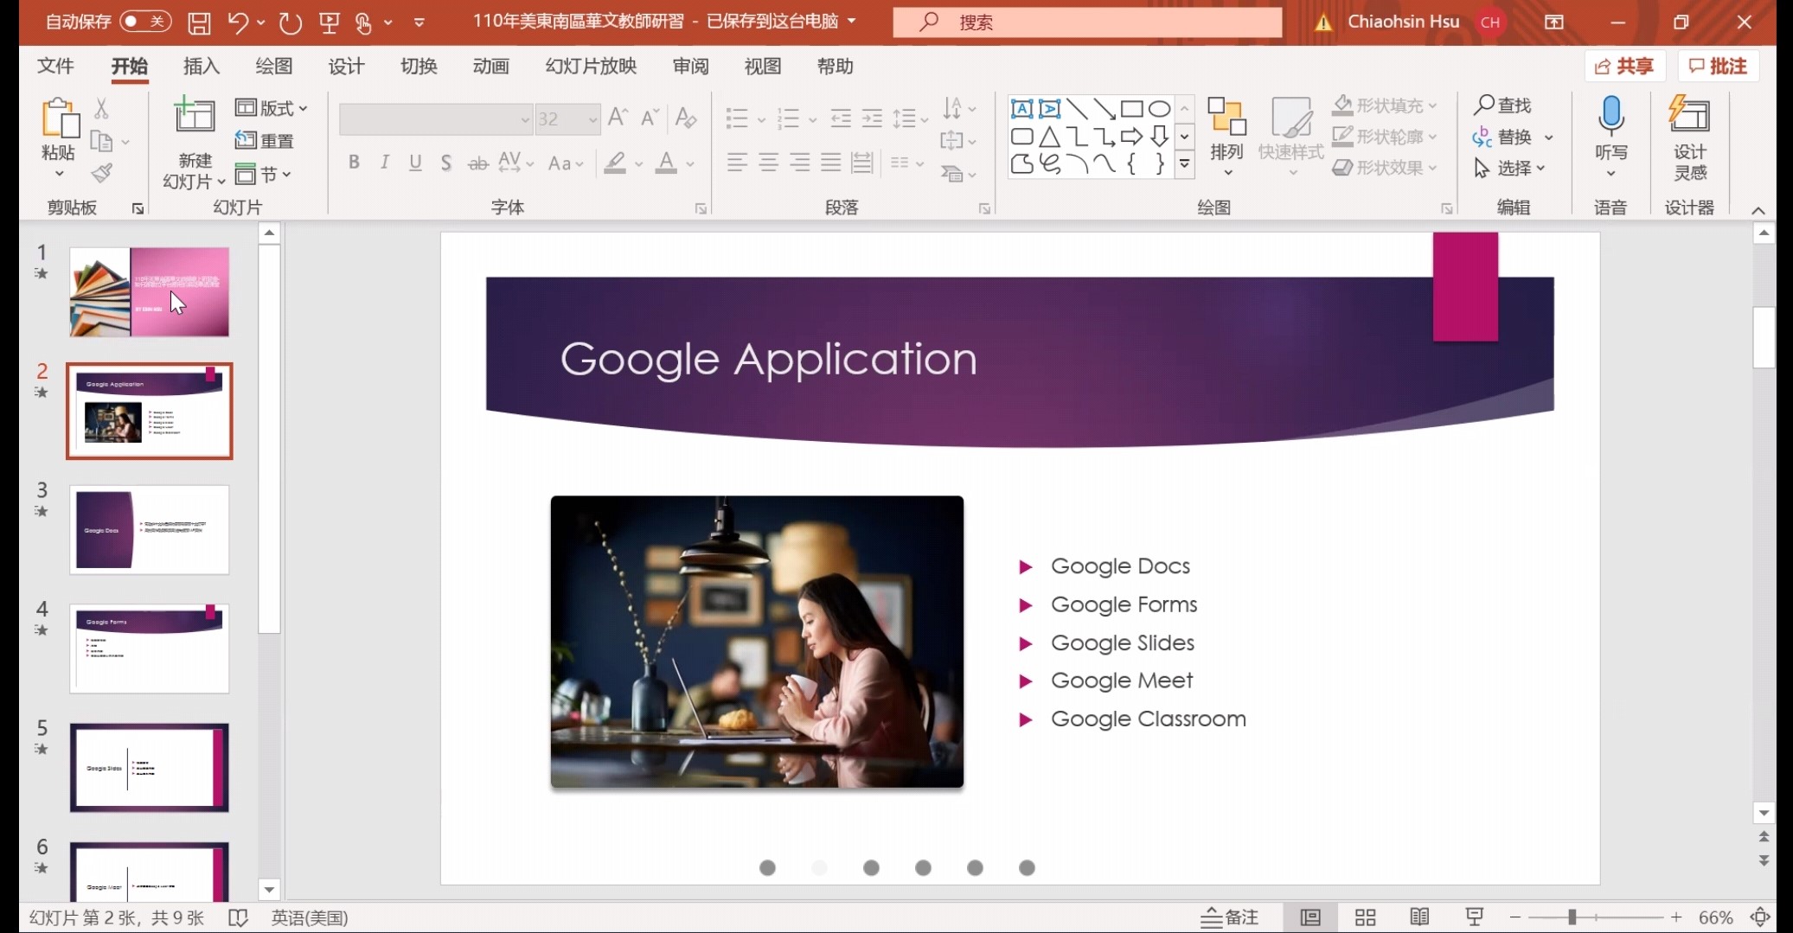Select the oval shape in gallery
The width and height of the screenshot is (1793, 933).
click(1160, 108)
